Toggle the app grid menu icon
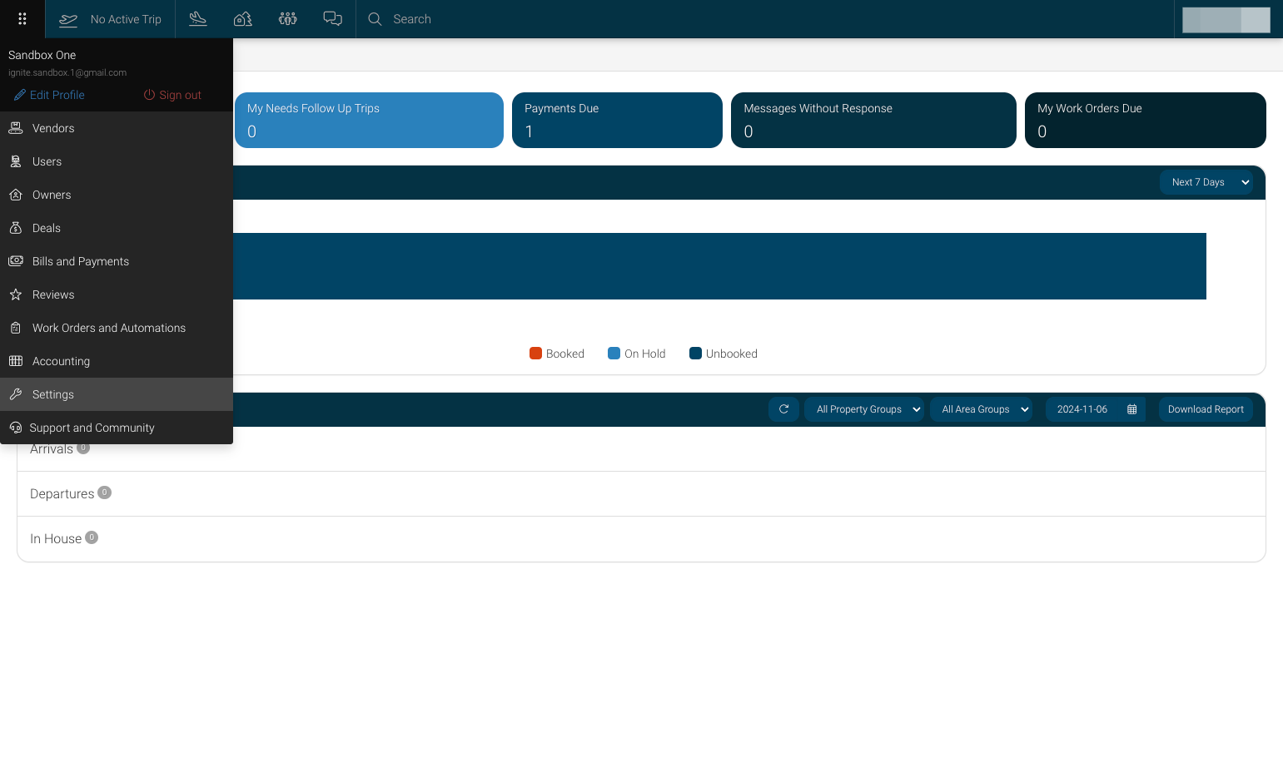The image size is (1283, 777). coord(22,18)
